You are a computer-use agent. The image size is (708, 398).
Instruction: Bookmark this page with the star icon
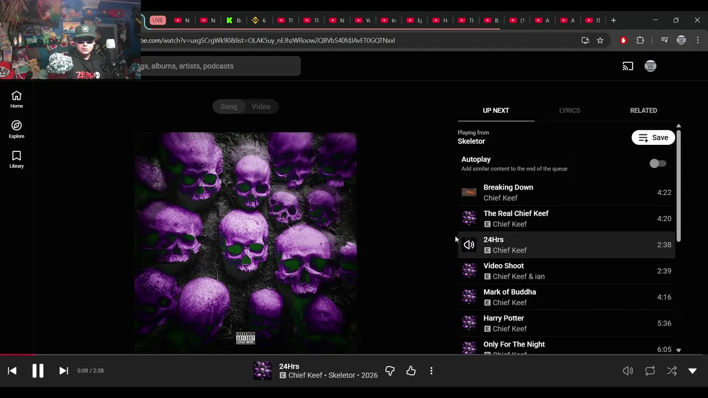tap(600, 40)
